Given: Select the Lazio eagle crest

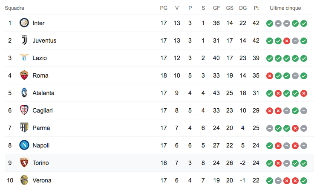Looking at the screenshot, I should [24, 58].
